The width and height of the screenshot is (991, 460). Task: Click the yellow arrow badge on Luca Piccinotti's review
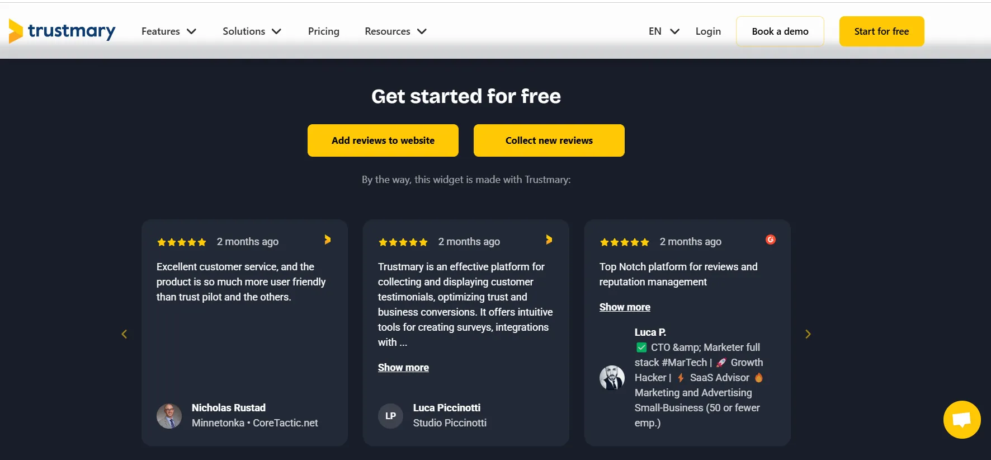coord(549,240)
